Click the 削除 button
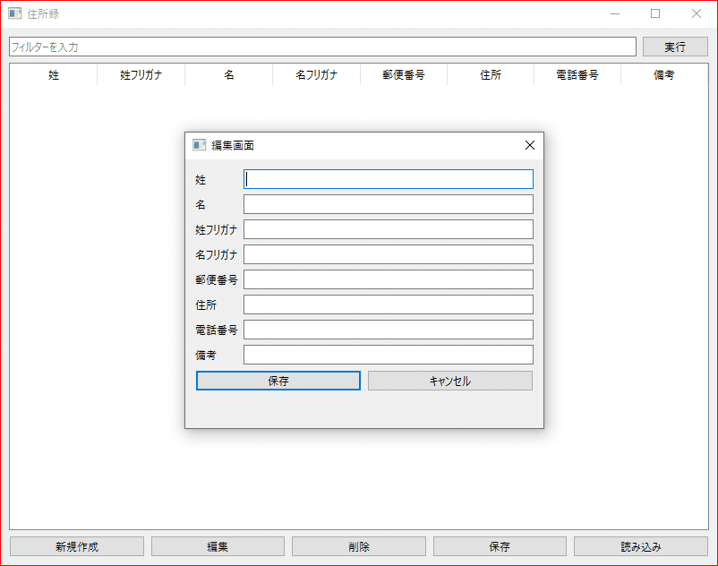This screenshot has height=566, width=718. tap(359, 546)
